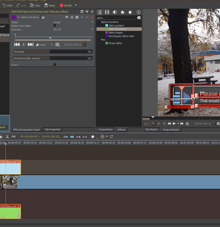Viewport: 220px width, 227px height.
Task: Toggle effects enabled eye in stack header
Action: pyautogui.click(x=87, y=12)
